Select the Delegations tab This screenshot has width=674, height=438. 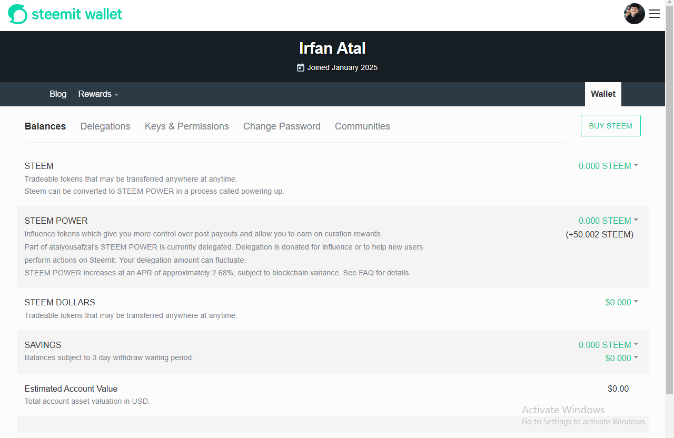[x=105, y=126]
